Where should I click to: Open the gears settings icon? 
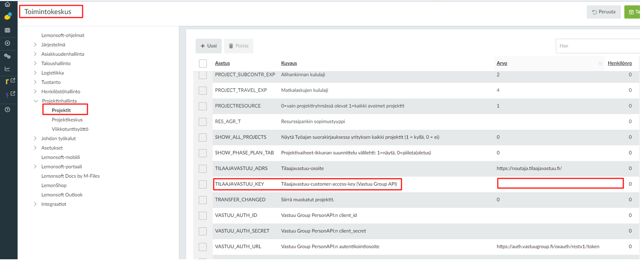coord(7,56)
